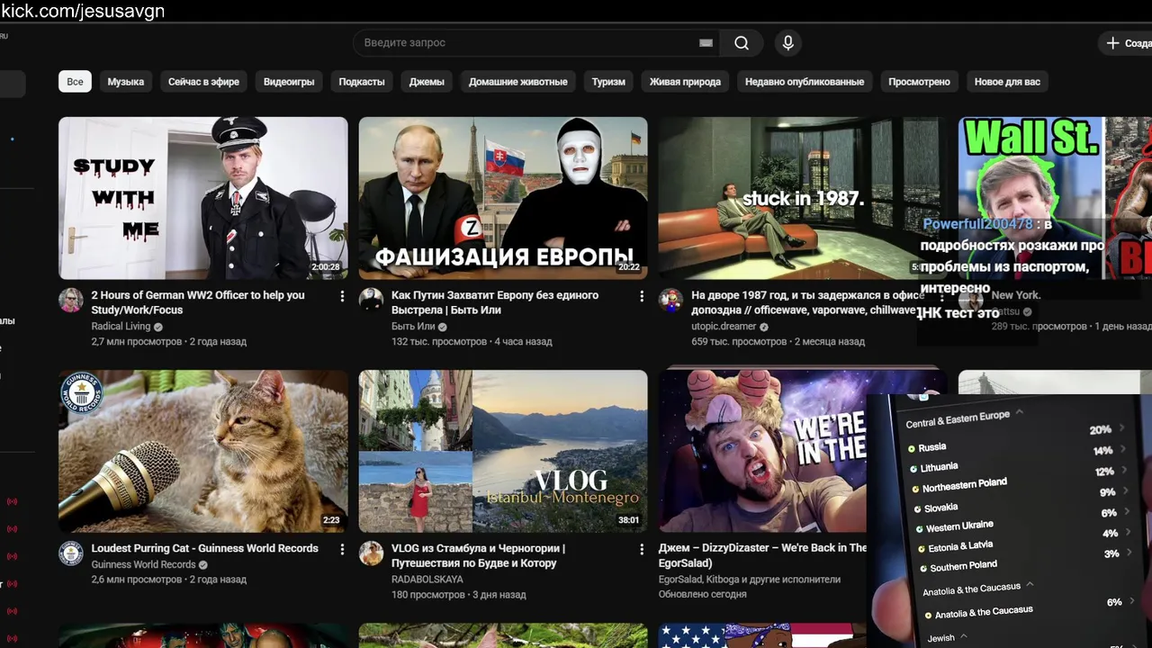Select the Просмотрено filter chip
Viewport: 1152px width, 648px height.
coord(919,82)
